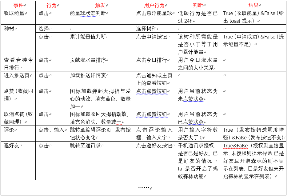The width and height of the screenshot is (287, 196).
Task: Select the 用户行为 header text
Action: [x=154, y=5]
